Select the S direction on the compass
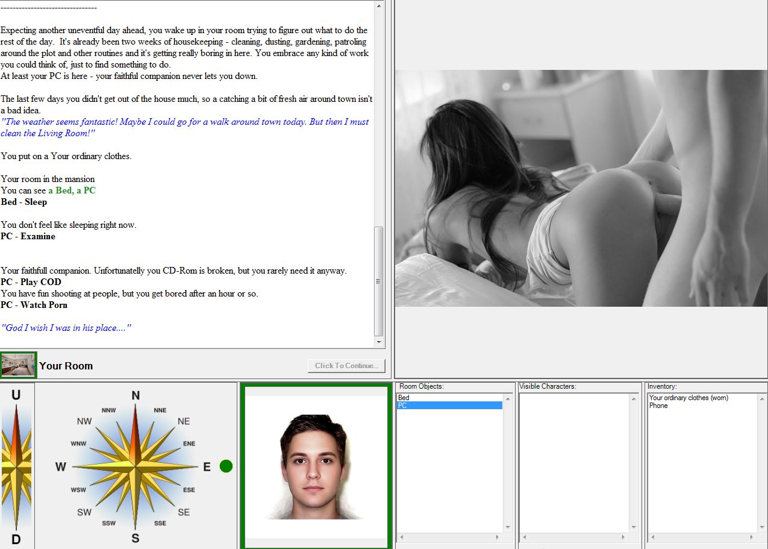This screenshot has height=549, width=768. (x=136, y=538)
